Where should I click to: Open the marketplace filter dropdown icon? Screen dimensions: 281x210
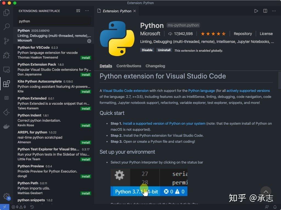click(x=78, y=11)
